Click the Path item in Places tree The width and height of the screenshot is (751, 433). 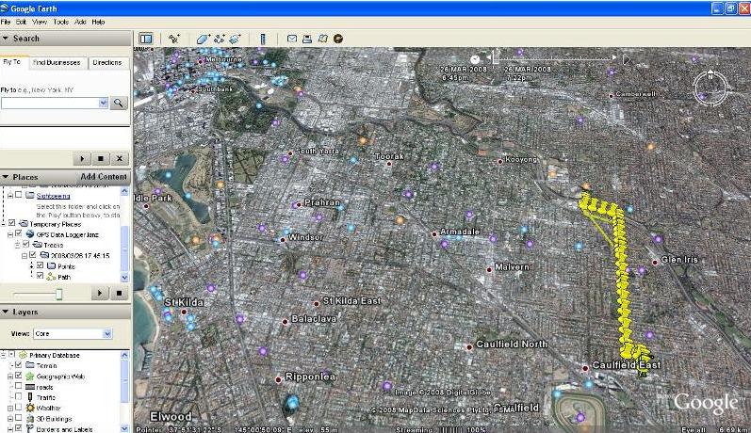(64, 277)
